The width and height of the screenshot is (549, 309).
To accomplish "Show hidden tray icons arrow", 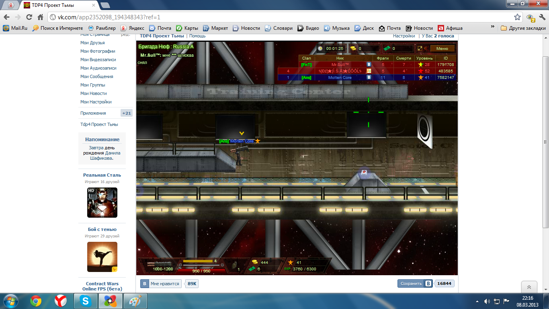I will [x=477, y=301].
